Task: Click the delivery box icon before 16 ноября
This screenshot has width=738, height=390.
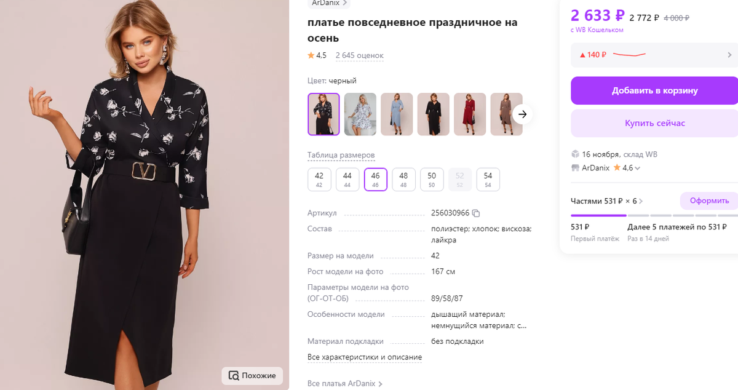Action: [575, 154]
